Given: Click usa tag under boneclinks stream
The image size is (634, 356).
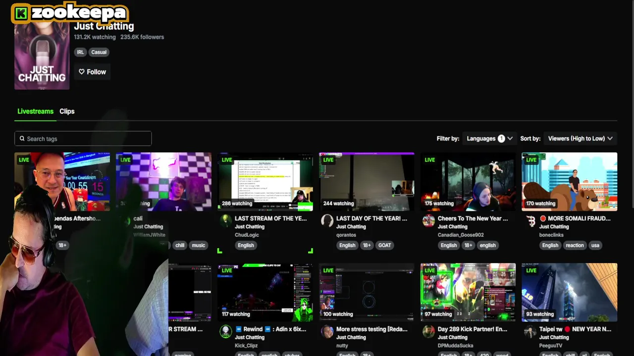Looking at the screenshot, I should (595, 245).
